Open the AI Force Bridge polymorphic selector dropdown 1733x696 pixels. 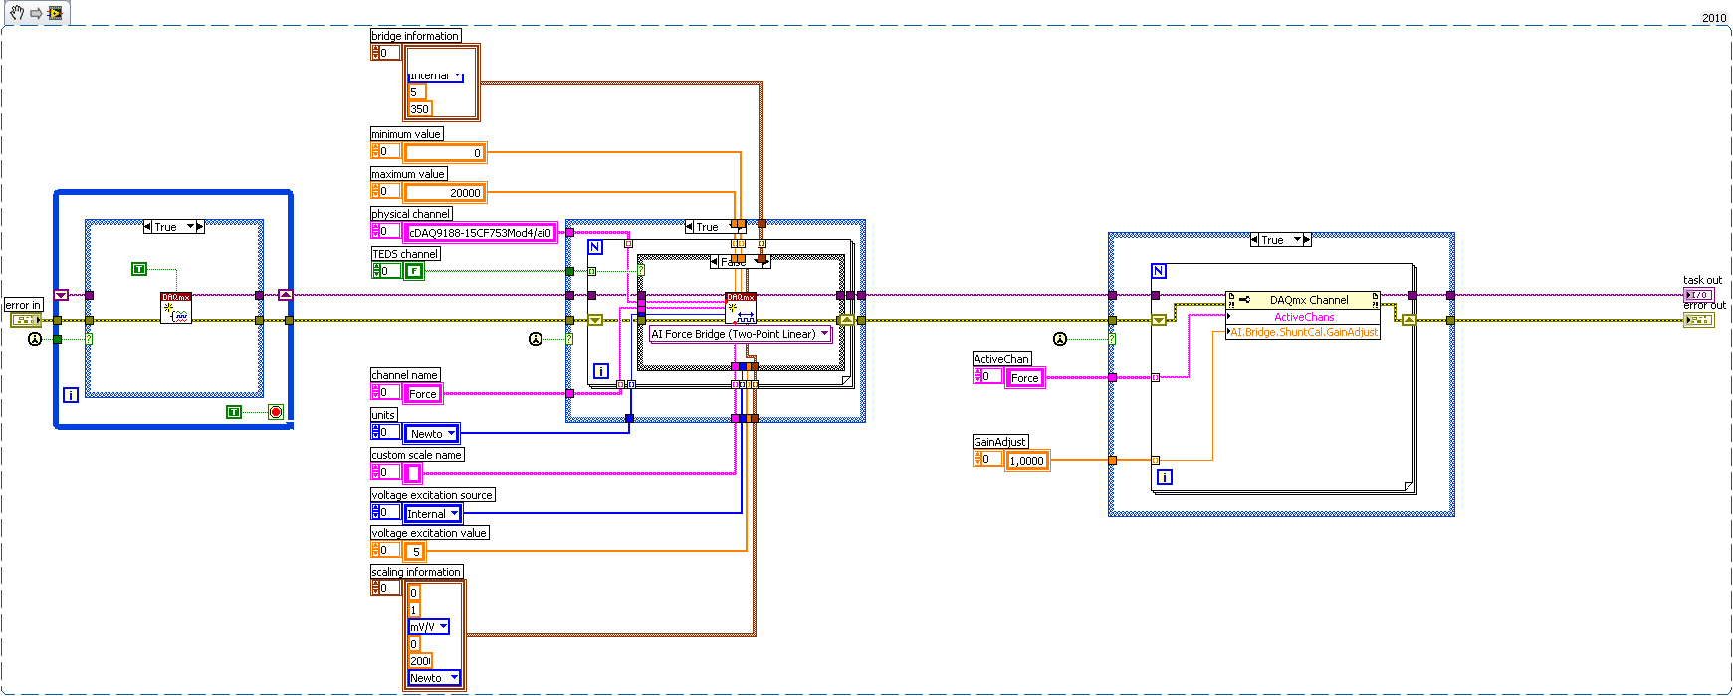point(741,334)
